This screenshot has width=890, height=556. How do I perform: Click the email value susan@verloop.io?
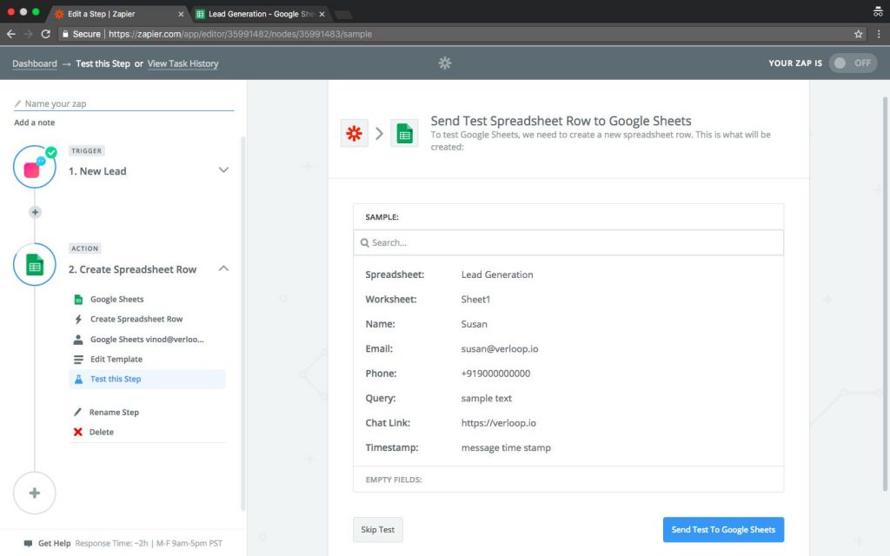click(x=500, y=349)
